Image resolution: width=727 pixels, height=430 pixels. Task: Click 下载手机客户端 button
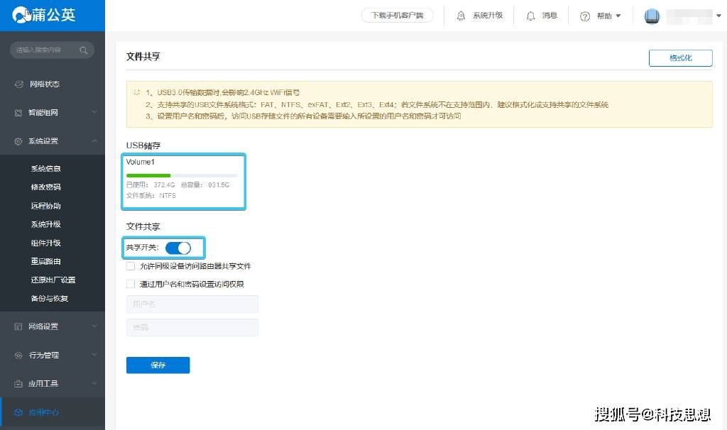point(398,16)
